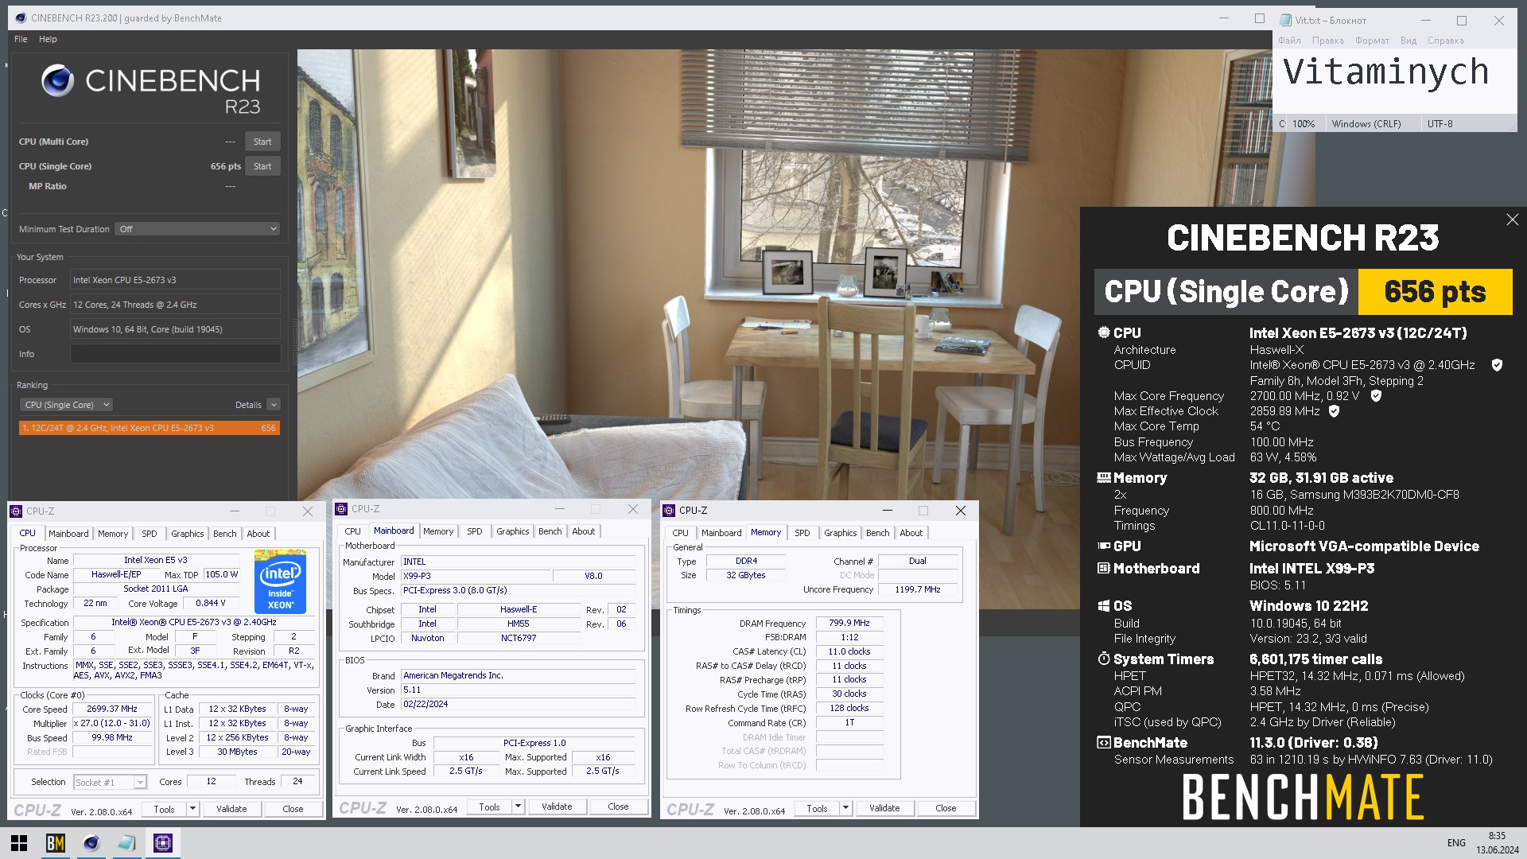Open Notepad Формат menu

click(x=1372, y=41)
